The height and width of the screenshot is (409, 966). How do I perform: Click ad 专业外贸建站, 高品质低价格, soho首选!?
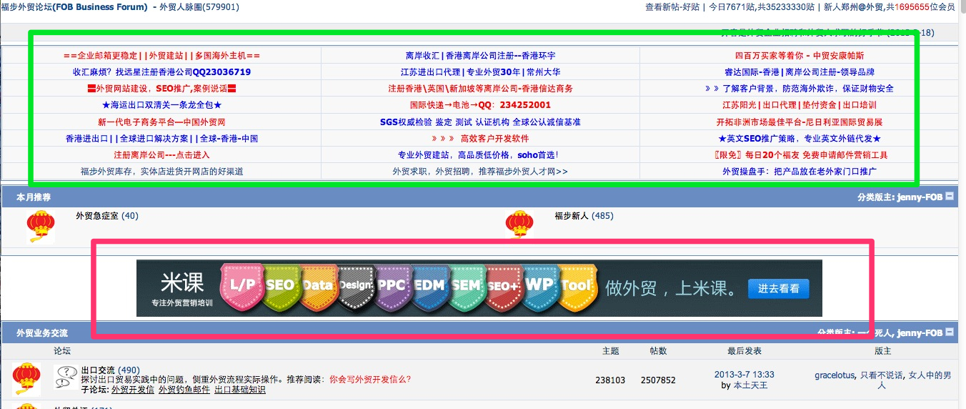tap(480, 155)
